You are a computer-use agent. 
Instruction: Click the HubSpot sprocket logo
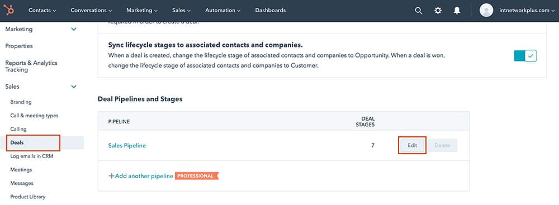tap(9, 11)
